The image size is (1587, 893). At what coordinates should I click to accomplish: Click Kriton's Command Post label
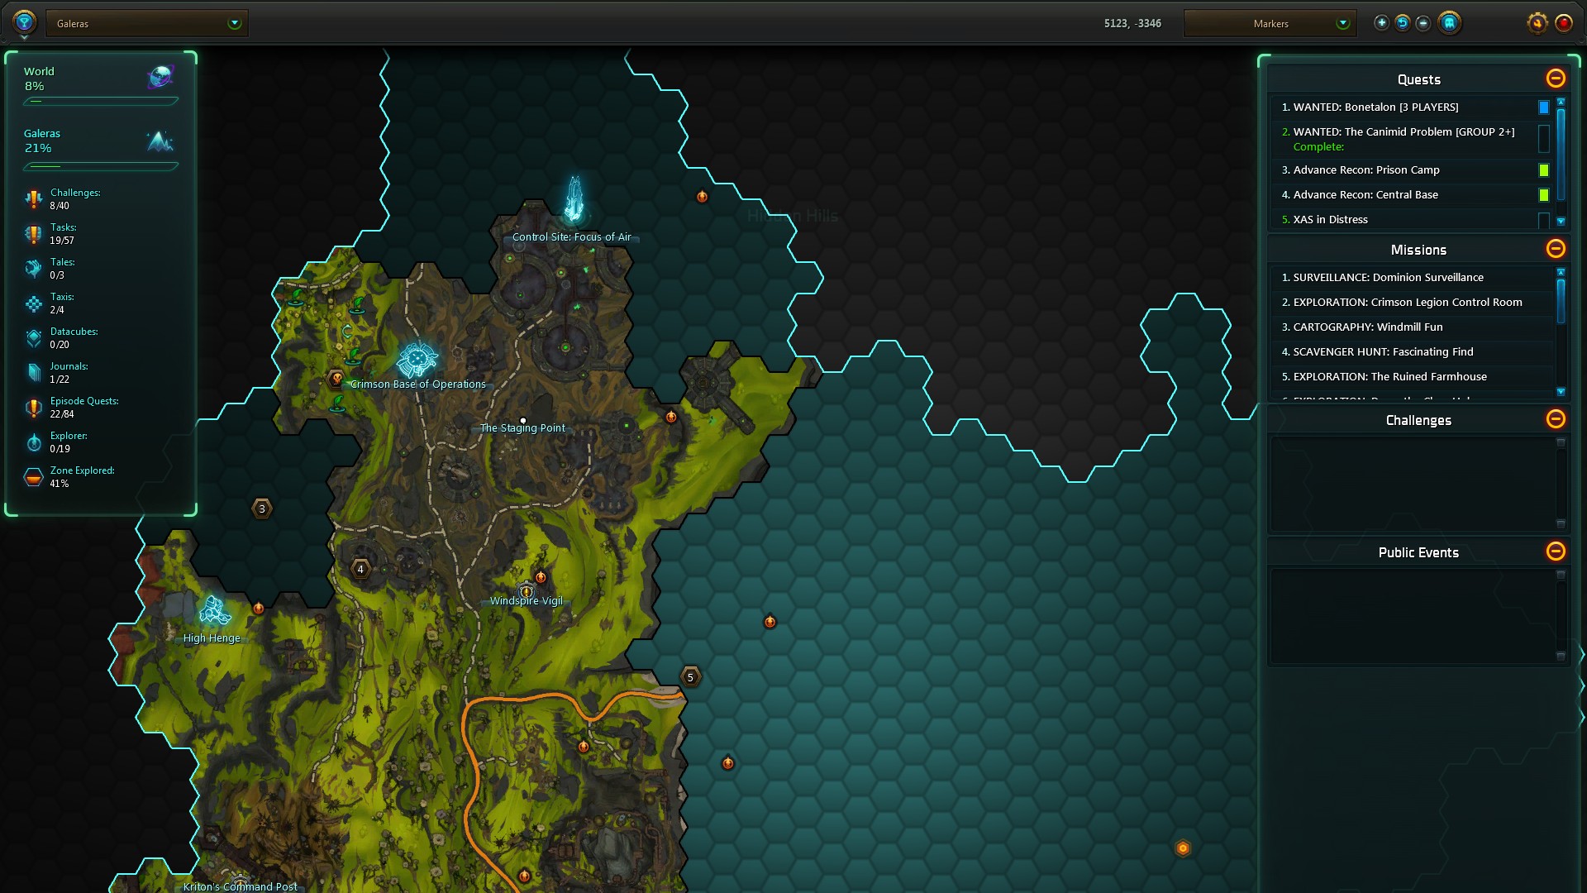(241, 886)
